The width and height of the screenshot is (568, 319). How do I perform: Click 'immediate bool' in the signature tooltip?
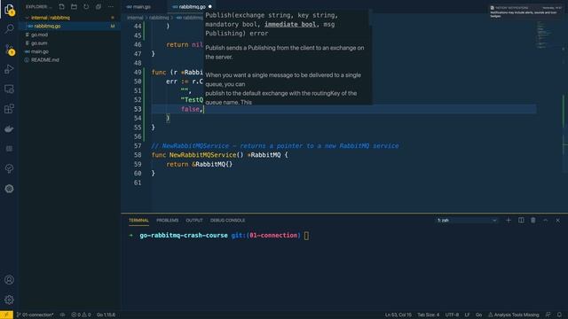[x=290, y=24]
